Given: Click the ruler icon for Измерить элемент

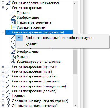Looking at the screenshot, I should click(13, 27).
